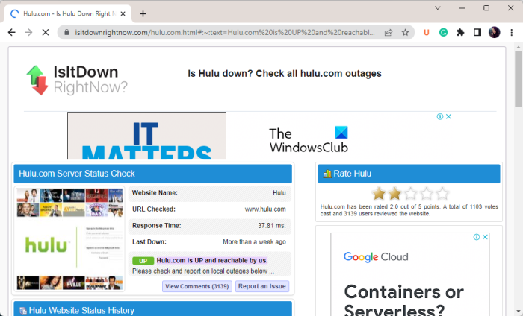Open ad info icon on top banner

(440, 116)
